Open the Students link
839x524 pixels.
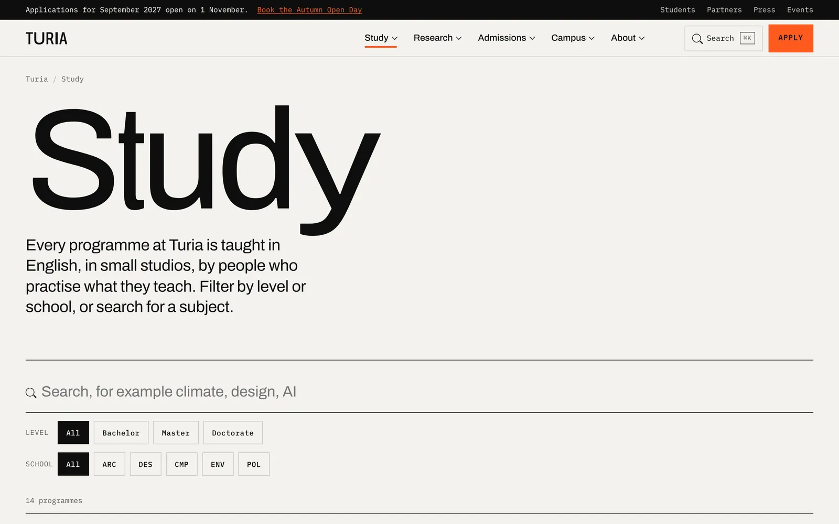pyautogui.click(x=677, y=10)
